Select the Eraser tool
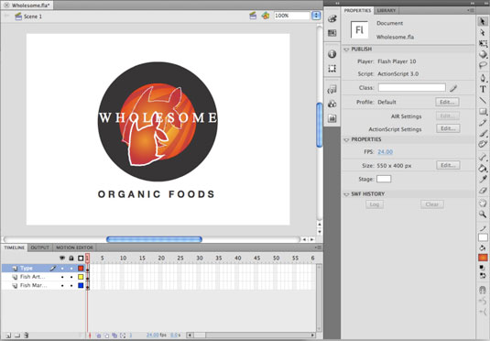490x341 pixels. [x=483, y=191]
